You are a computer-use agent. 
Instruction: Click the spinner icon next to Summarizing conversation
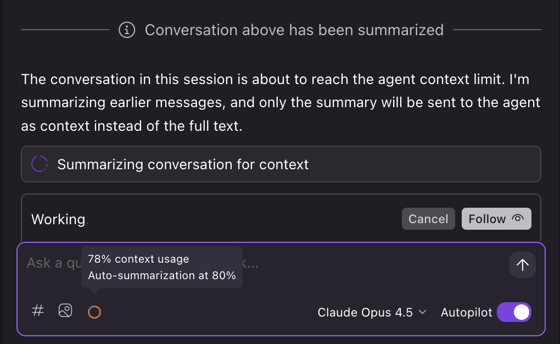click(x=40, y=164)
